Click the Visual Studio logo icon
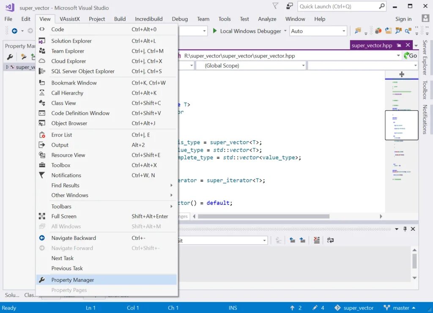The height and width of the screenshot is (313, 433). pos(10,7)
